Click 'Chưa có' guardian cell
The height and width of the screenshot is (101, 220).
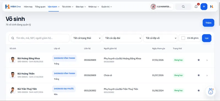[108, 75]
